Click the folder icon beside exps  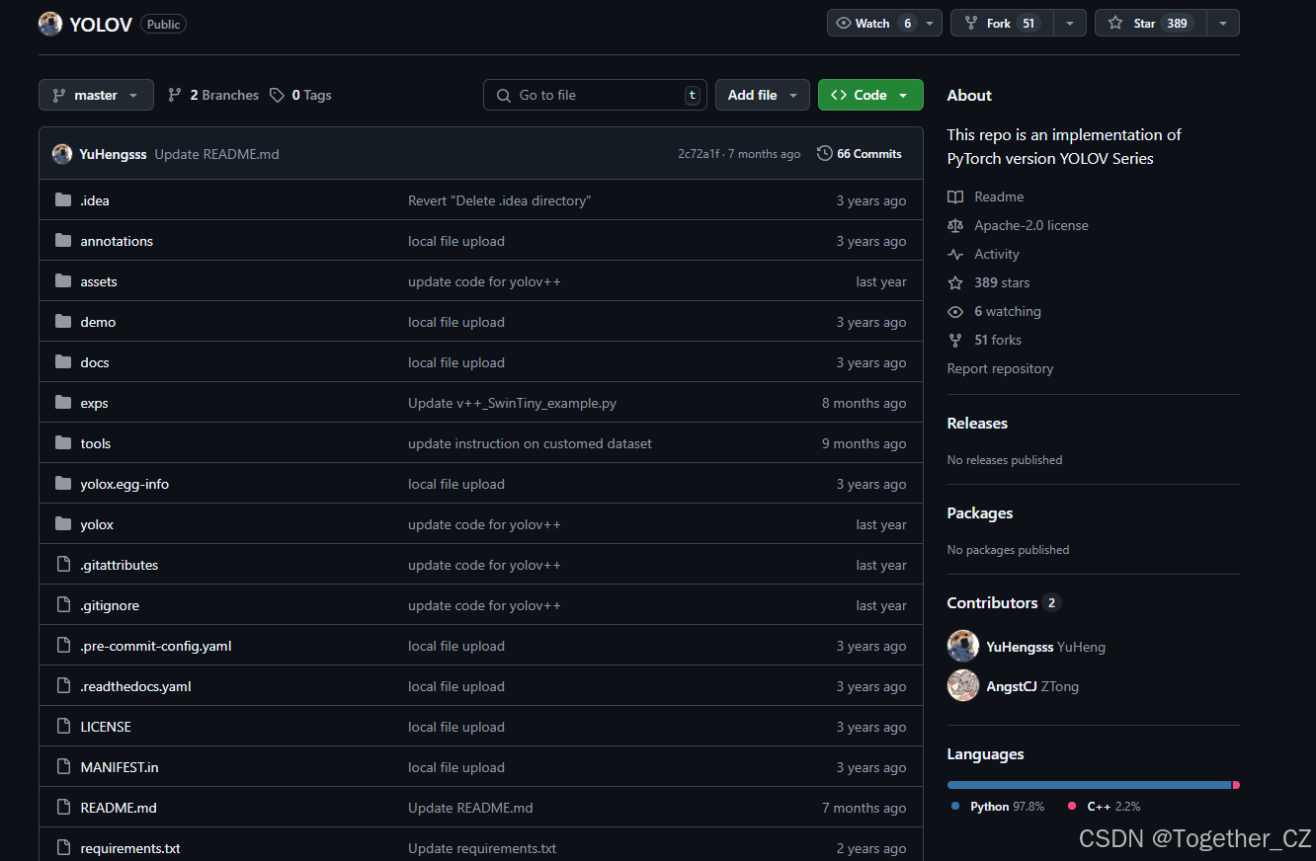point(63,403)
